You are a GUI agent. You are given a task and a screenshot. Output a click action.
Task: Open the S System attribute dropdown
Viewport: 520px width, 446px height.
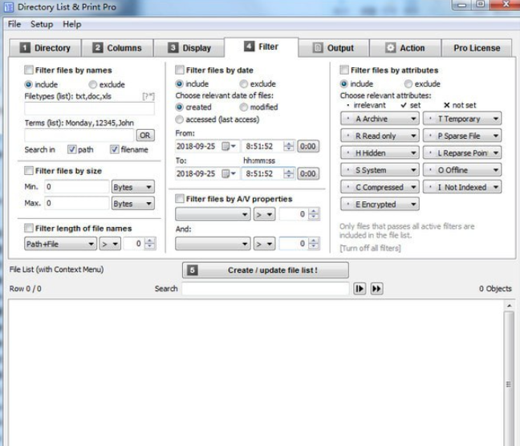(x=380, y=170)
